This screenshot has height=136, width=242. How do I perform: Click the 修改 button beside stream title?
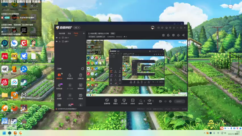pyautogui.click(x=113, y=34)
